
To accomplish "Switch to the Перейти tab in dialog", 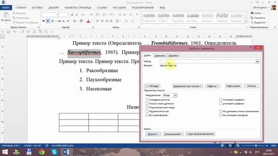I will tap(173, 55).
